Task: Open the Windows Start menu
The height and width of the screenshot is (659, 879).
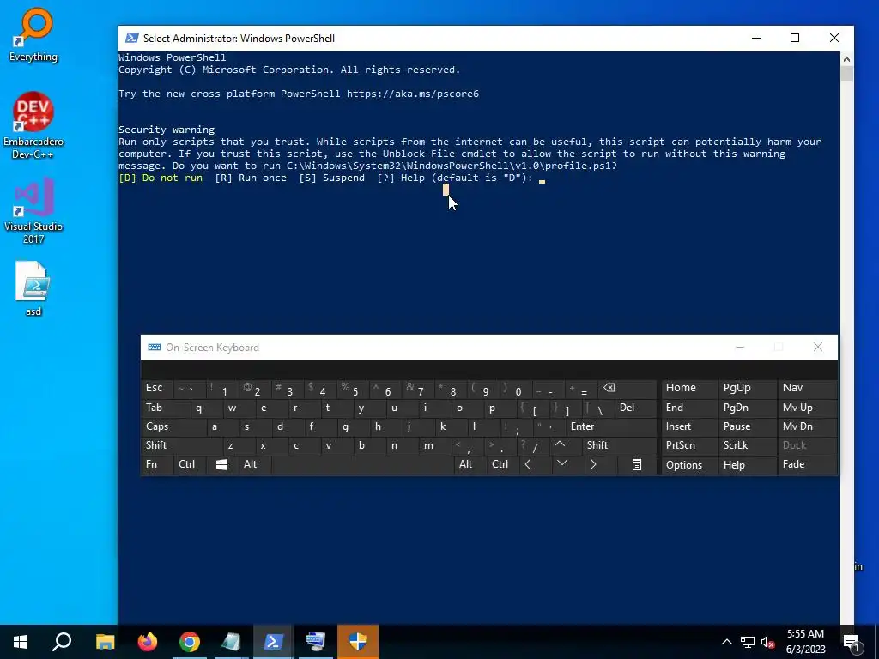Action: pyautogui.click(x=21, y=642)
